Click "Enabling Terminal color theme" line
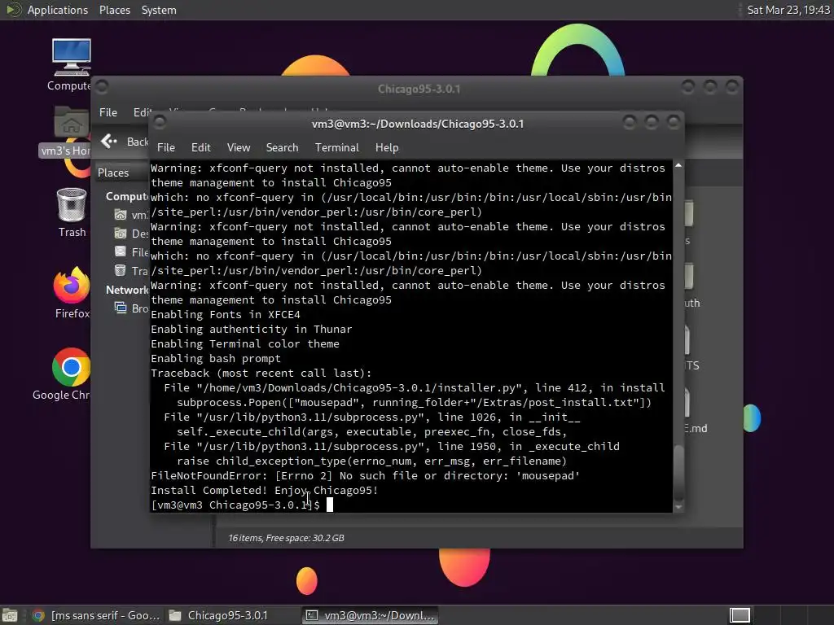 (x=244, y=344)
